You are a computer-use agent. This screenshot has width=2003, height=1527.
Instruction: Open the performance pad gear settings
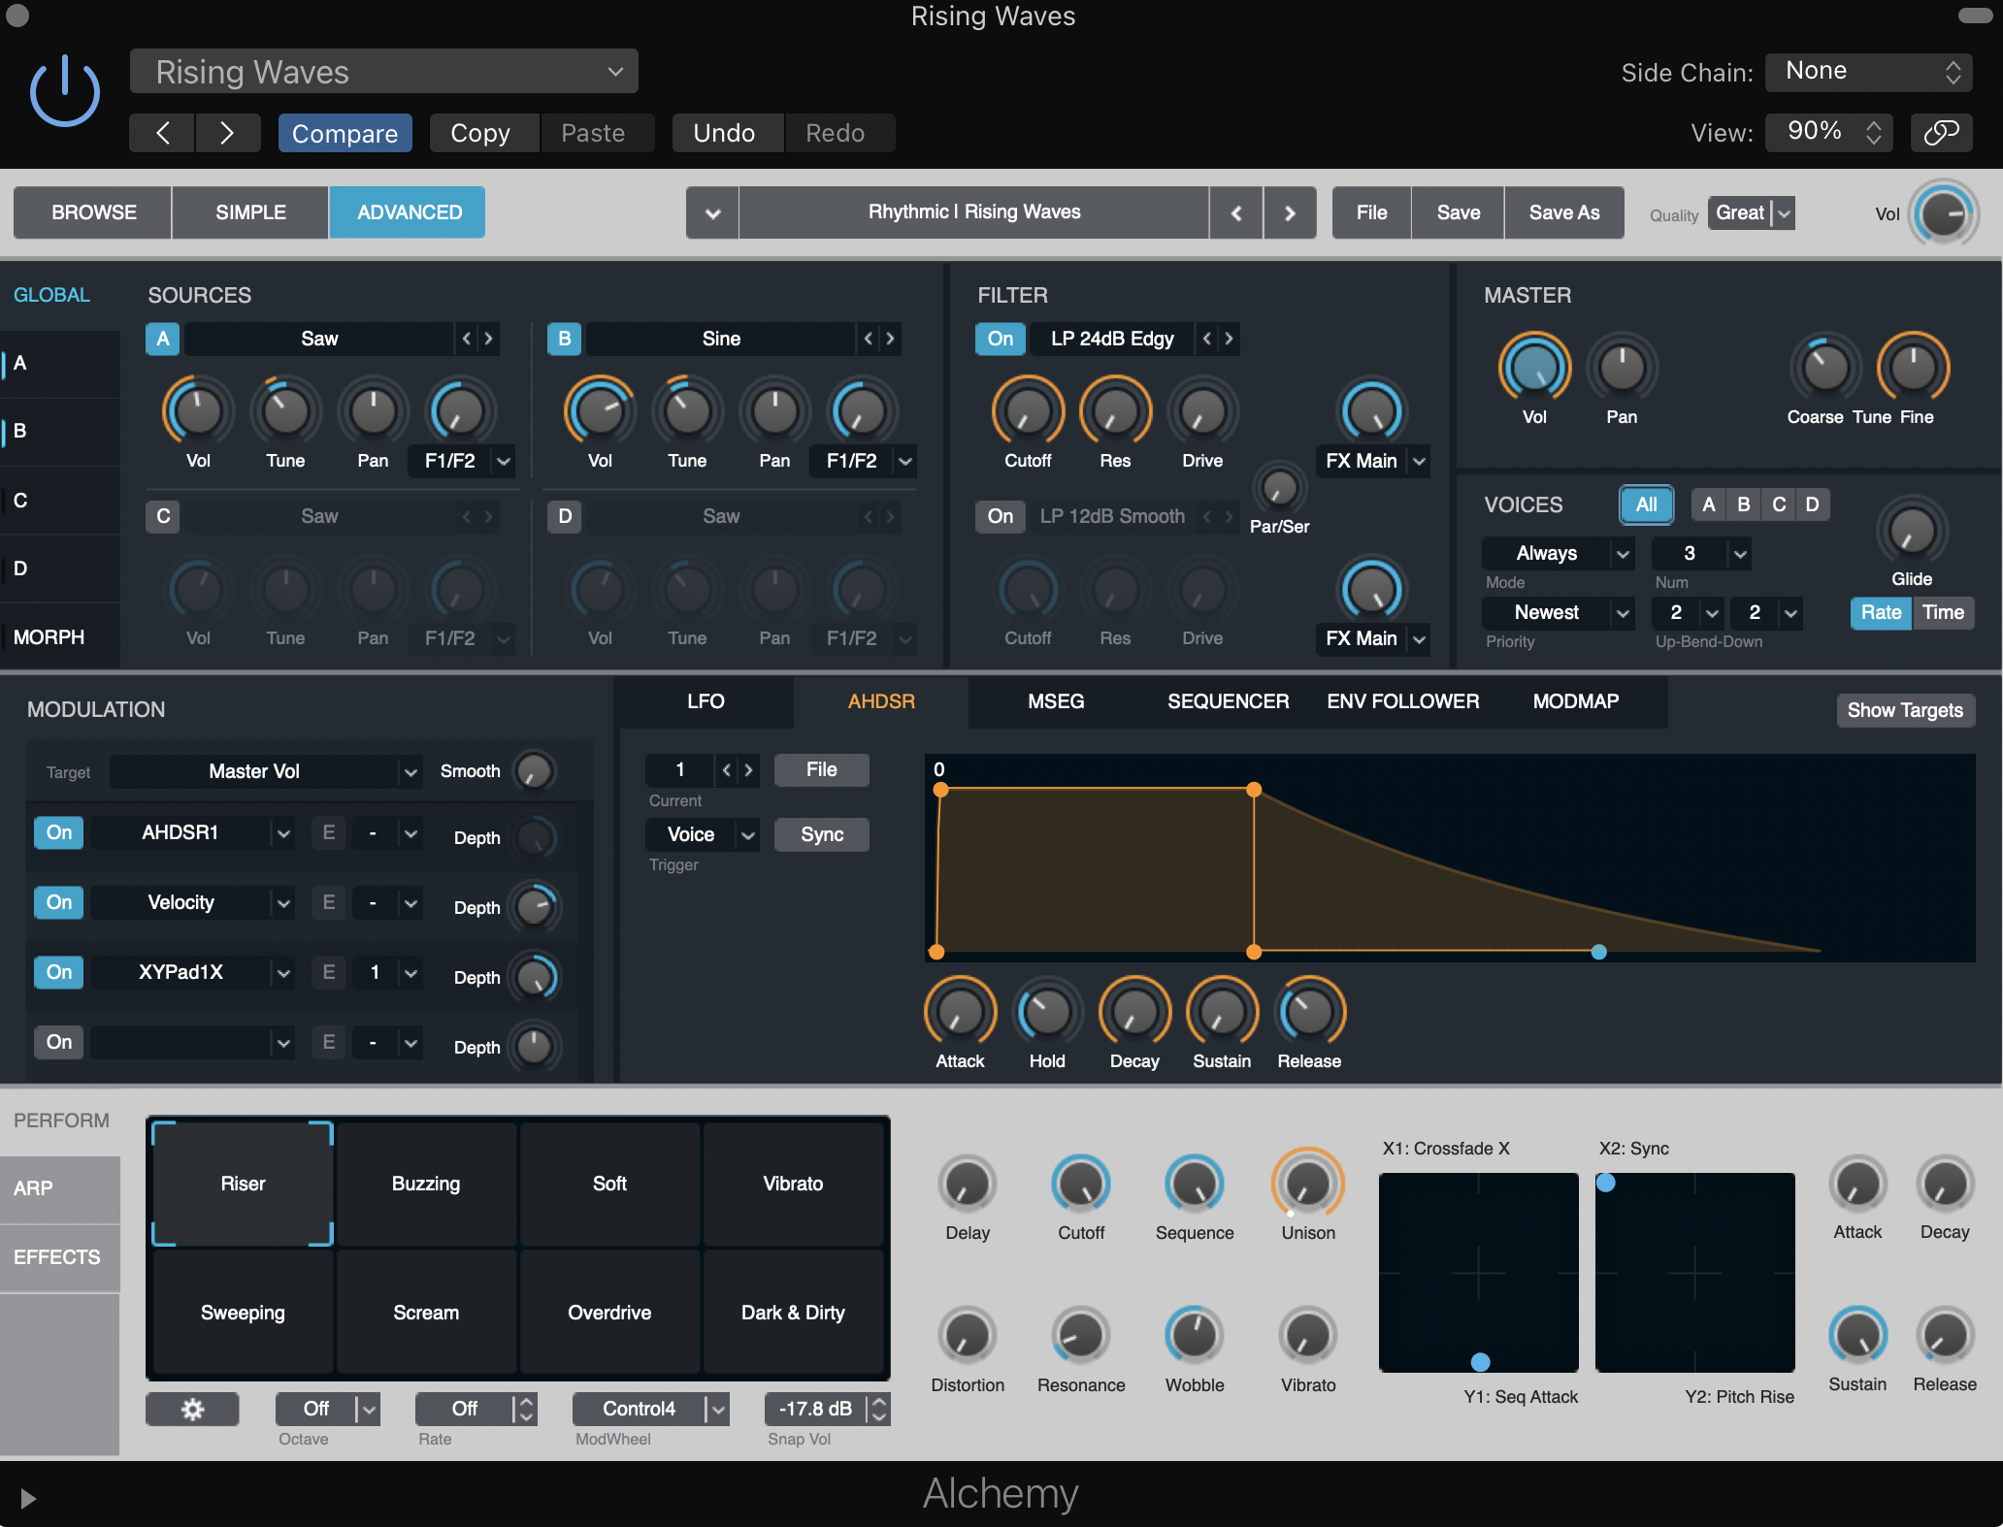(x=192, y=1409)
